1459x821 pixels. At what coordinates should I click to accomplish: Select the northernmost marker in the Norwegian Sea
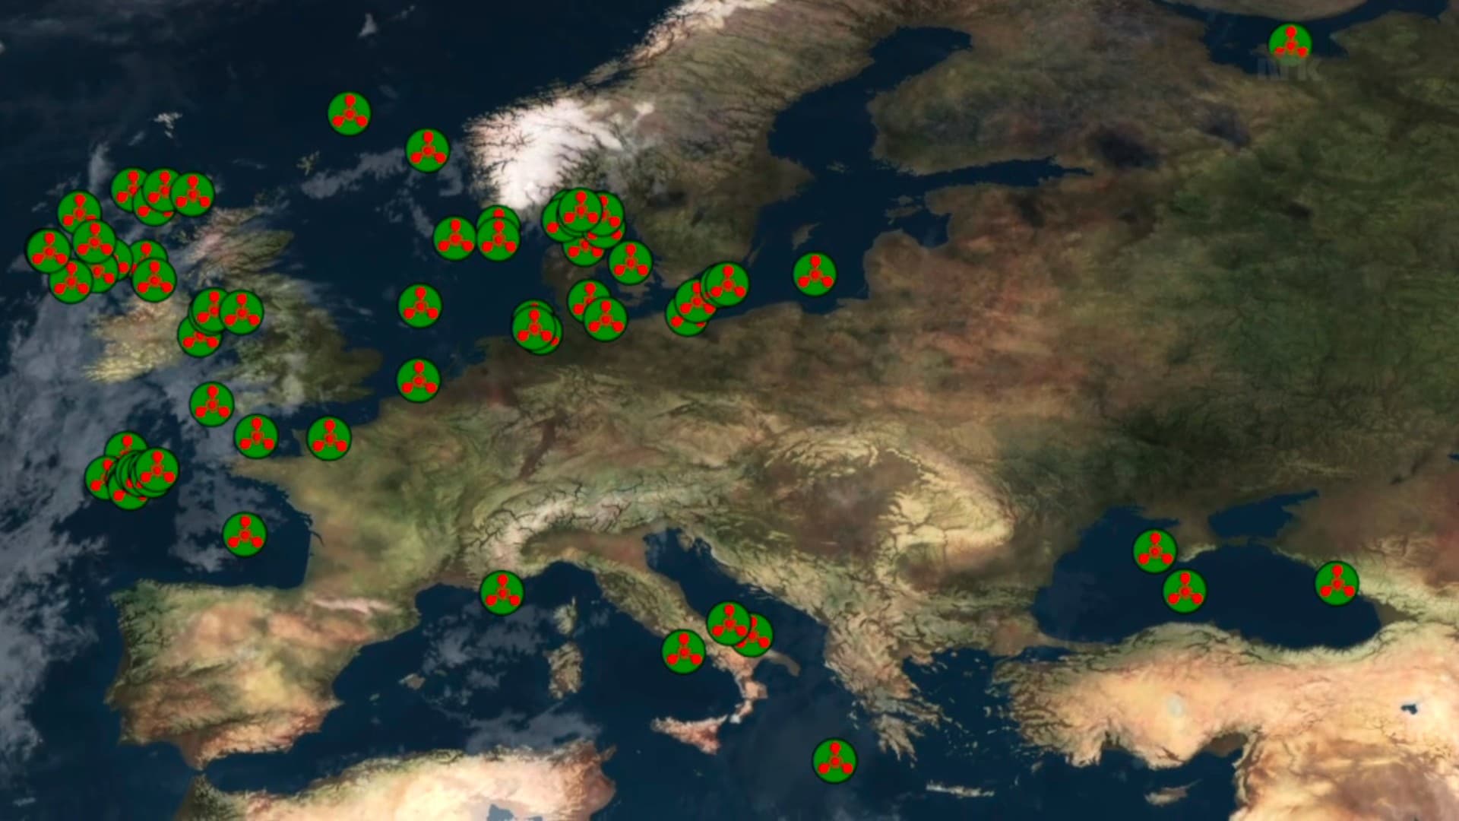(x=349, y=114)
